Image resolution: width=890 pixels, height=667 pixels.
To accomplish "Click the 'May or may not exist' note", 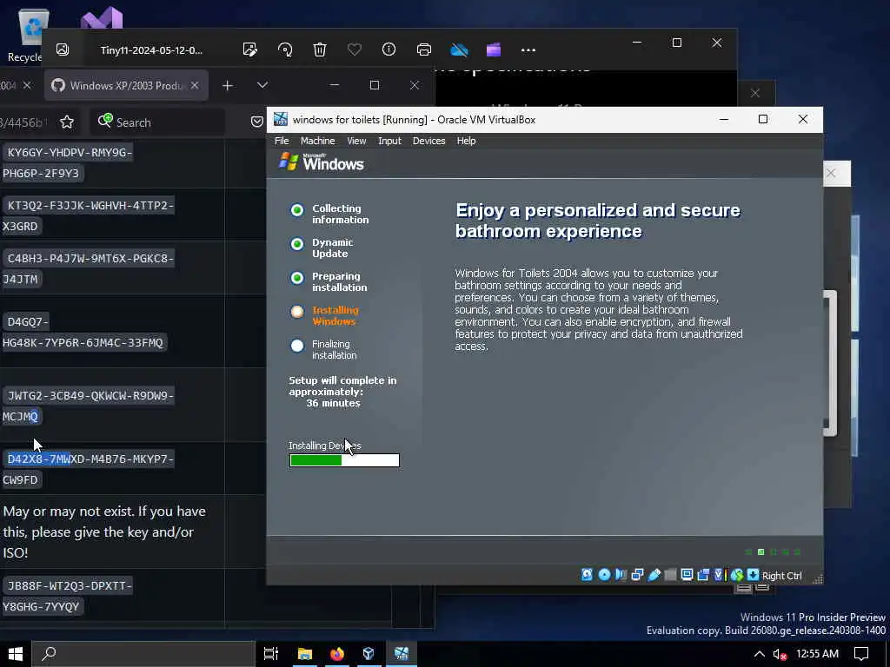I will pos(104,532).
